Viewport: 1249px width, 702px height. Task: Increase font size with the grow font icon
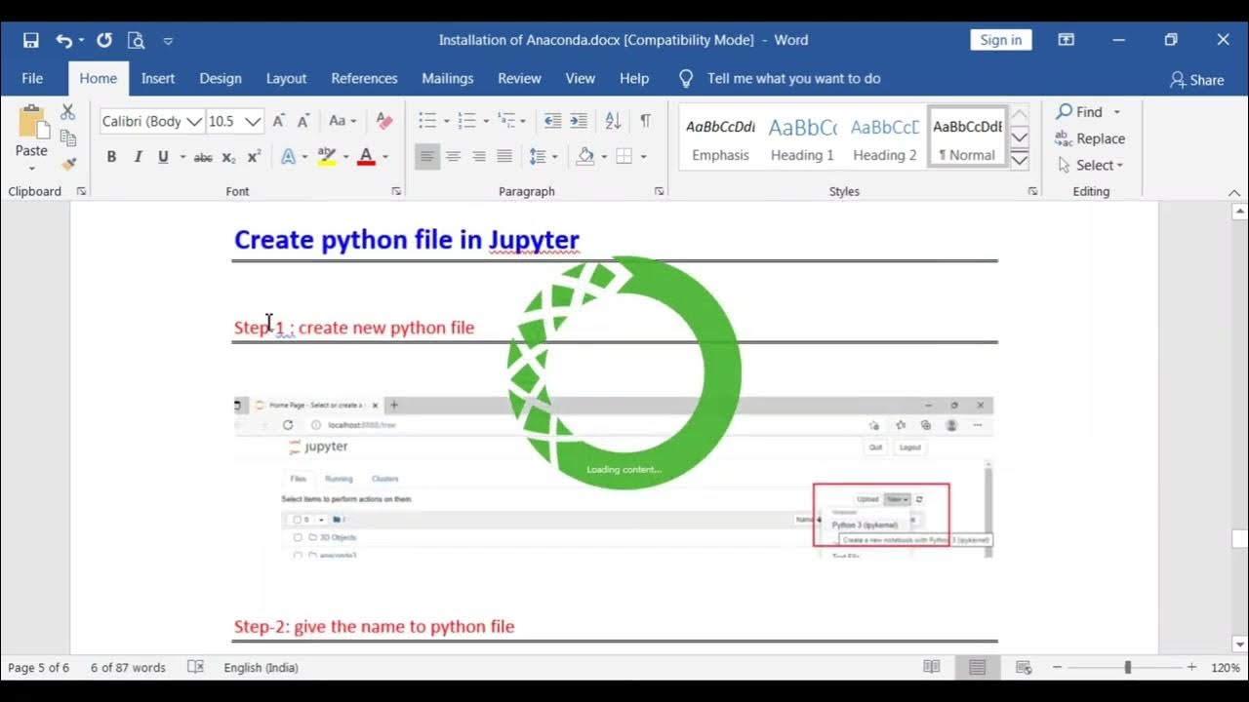pyautogui.click(x=279, y=121)
